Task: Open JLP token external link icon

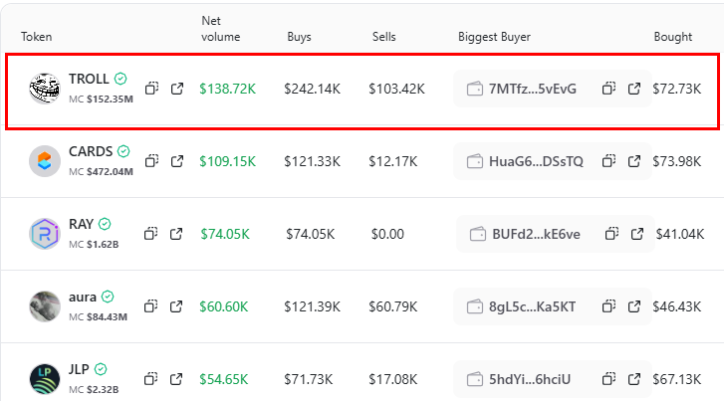Action: tap(177, 379)
